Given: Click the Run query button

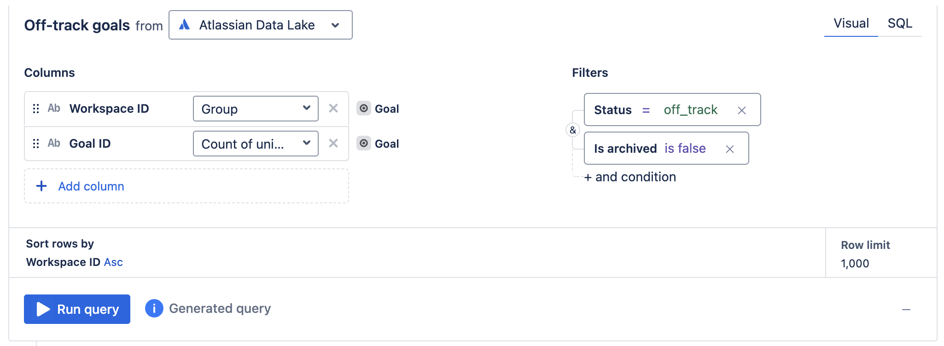Looking at the screenshot, I should [76, 309].
